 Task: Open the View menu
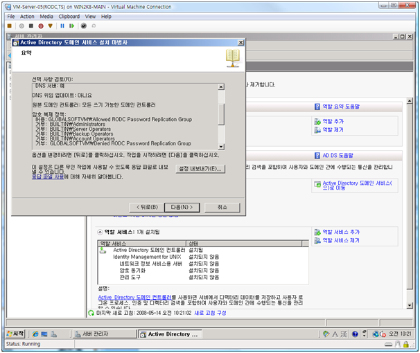click(90, 17)
